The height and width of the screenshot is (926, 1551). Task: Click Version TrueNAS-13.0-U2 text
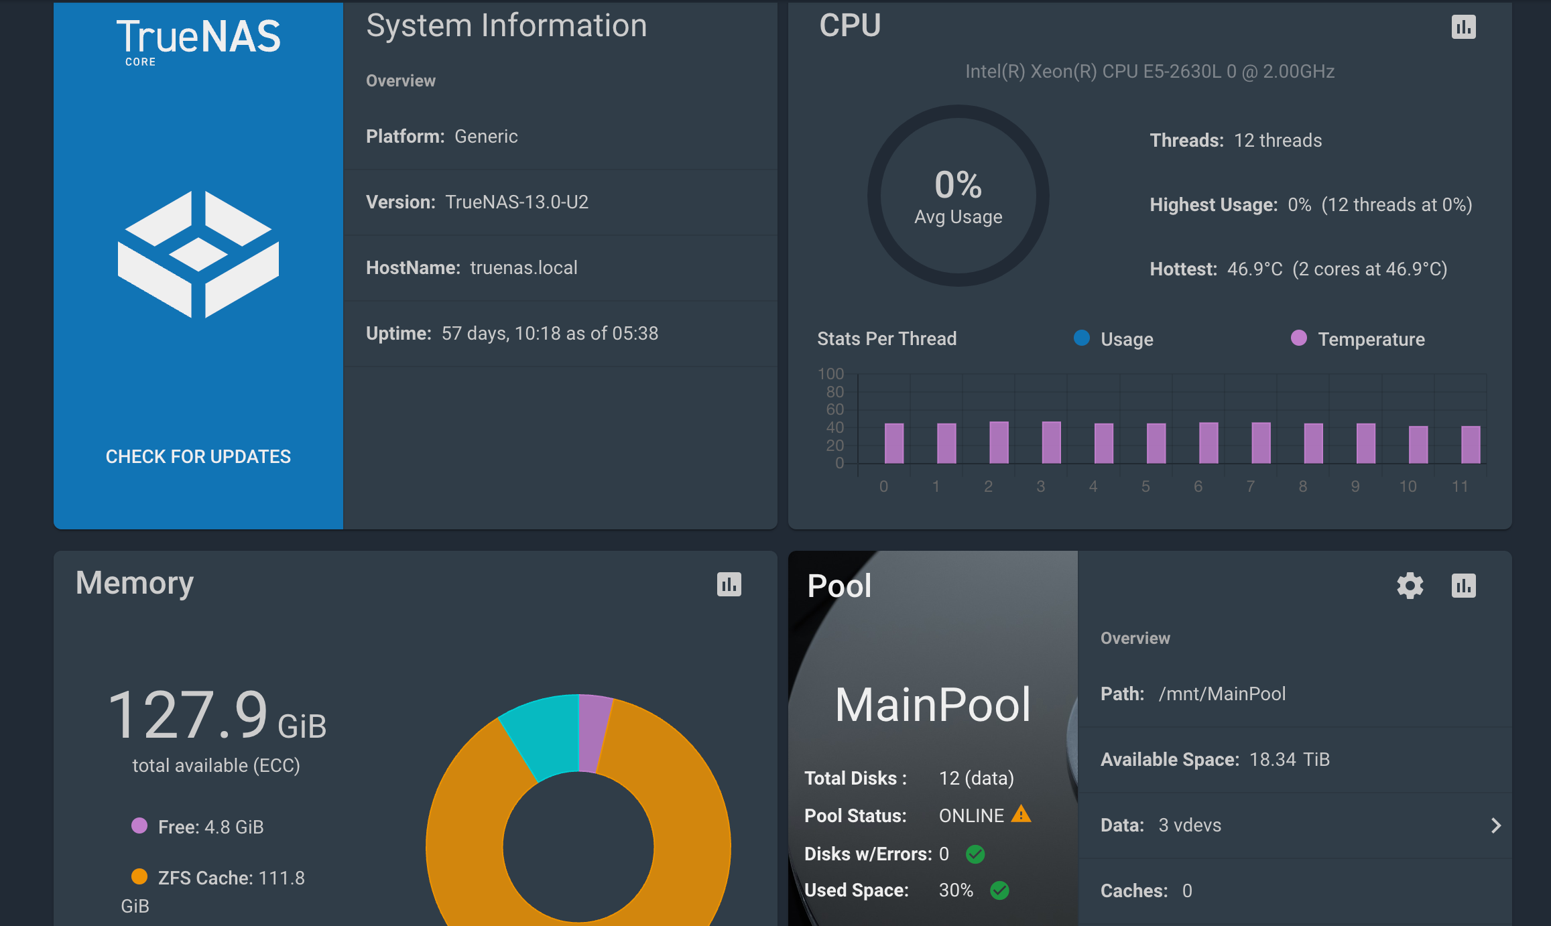477,202
